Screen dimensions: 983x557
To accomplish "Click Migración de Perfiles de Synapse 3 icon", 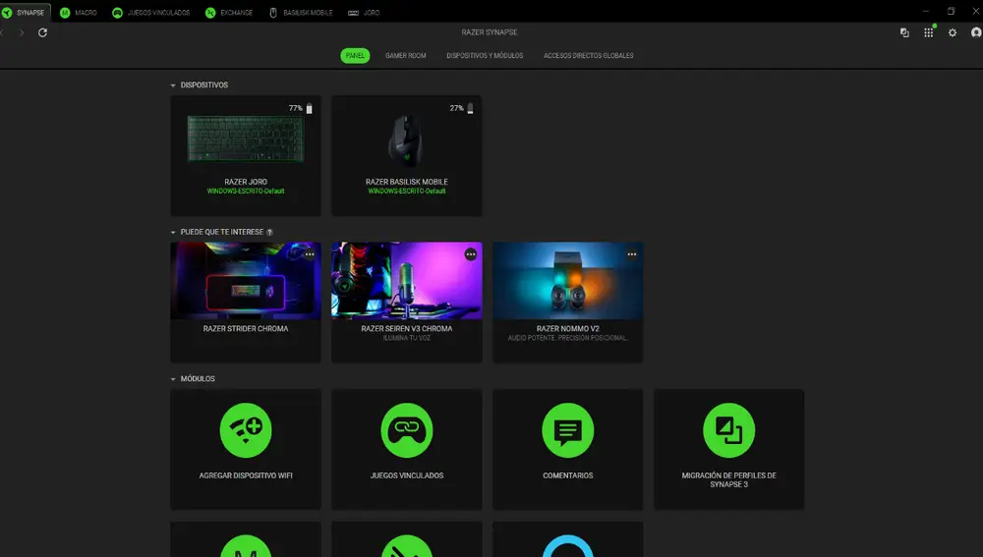I will (x=729, y=430).
